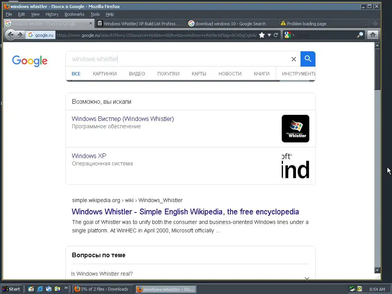The height and width of the screenshot is (294, 392).
Task: Open the Windows XP suggestion link
Action: click(89, 156)
